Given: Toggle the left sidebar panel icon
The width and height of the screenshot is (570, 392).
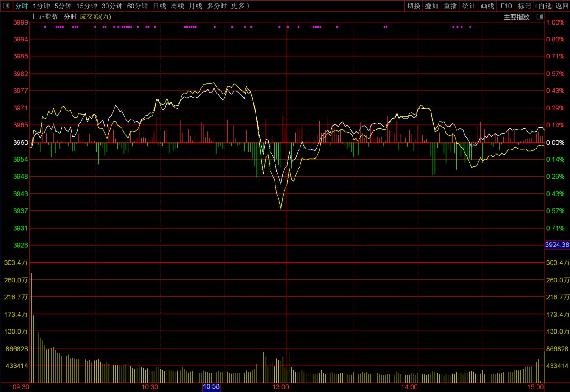Looking at the screenshot, I should point(6,6).
